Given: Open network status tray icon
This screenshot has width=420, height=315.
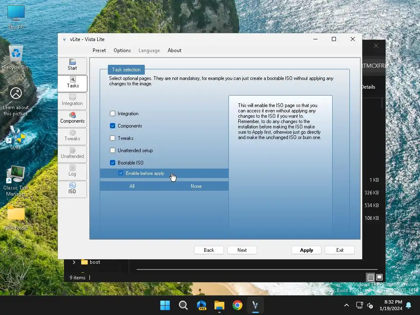Looking at the screenshot, I should [x=359, y=305].
